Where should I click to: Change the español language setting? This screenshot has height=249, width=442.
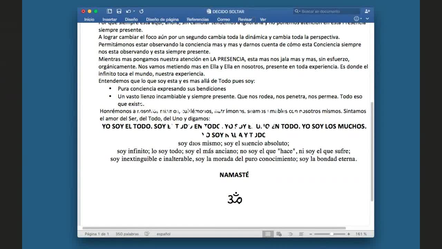(163, 234)
